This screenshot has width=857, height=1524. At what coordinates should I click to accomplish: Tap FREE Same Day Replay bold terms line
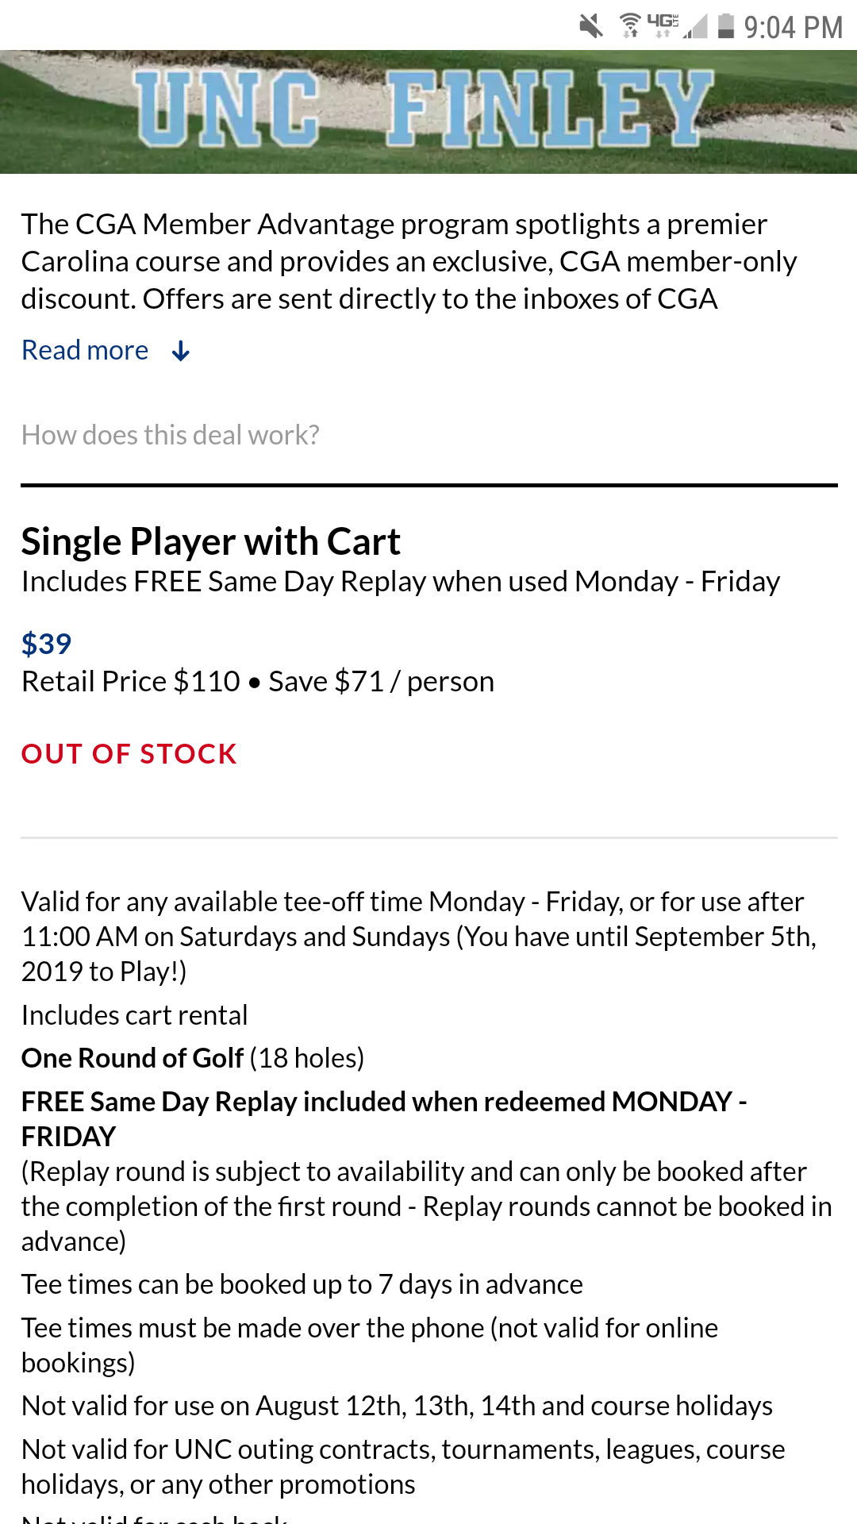coord(384,1119)
